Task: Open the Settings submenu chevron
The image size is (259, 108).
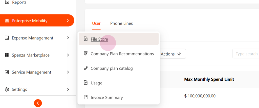Action: click(68, 89)
